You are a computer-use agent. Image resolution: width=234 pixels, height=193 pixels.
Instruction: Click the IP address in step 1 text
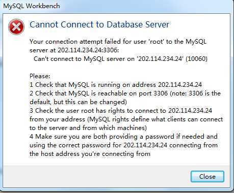coord(180,84)
